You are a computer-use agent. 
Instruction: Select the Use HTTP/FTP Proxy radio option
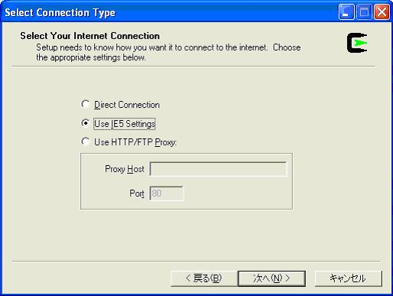tap(86, 141)
